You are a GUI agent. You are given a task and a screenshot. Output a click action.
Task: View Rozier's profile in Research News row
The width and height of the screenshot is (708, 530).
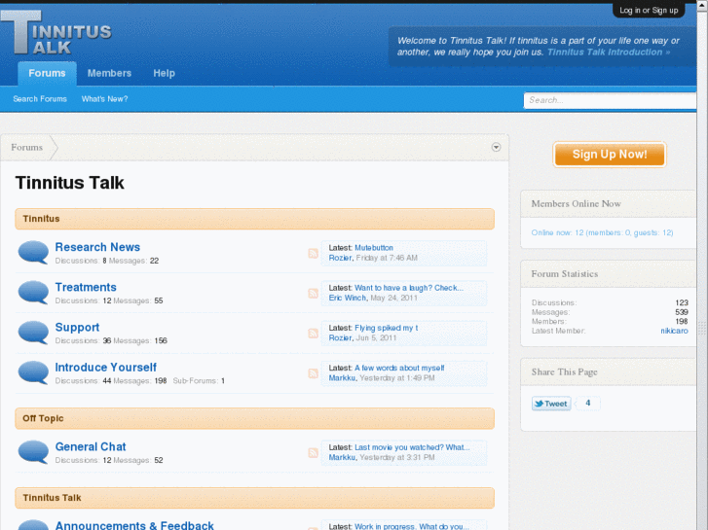341,258
